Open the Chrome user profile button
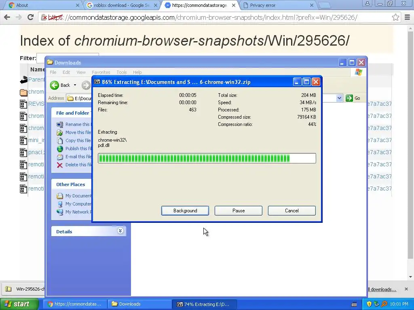The height and width of the screenshot is (310, 414). coord(367,3)
